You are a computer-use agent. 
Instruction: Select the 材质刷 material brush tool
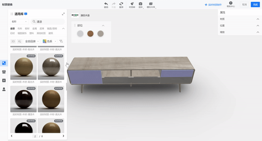[132, 4]
